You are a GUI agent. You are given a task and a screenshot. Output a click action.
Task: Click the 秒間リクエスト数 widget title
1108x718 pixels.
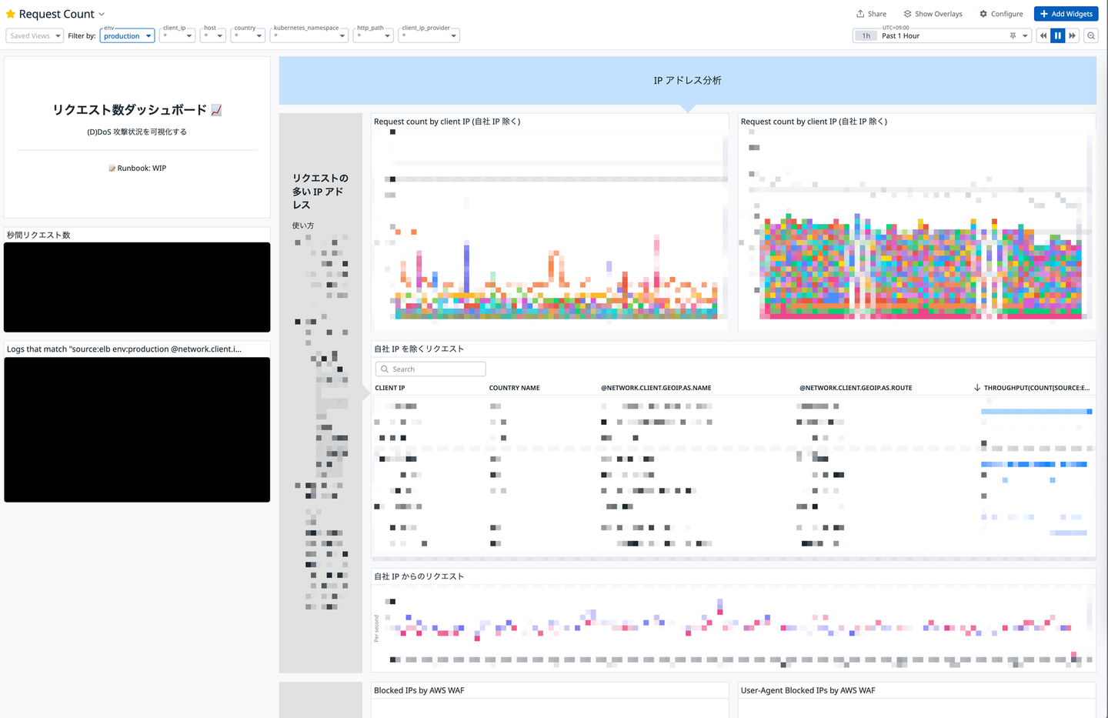point(38,235)
